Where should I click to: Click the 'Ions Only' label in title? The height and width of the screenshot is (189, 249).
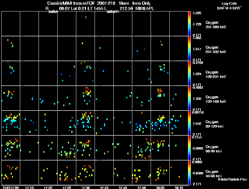point(142,3)
